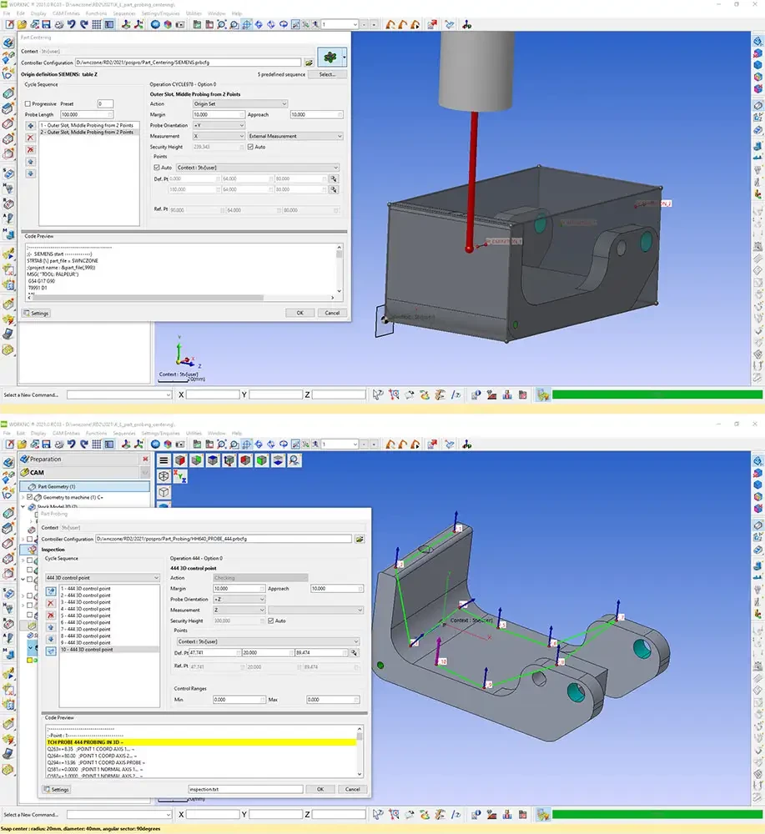
Task: Select '2 - Outer Slot, Middle Probing from 2 Points'
Action: 89,132
